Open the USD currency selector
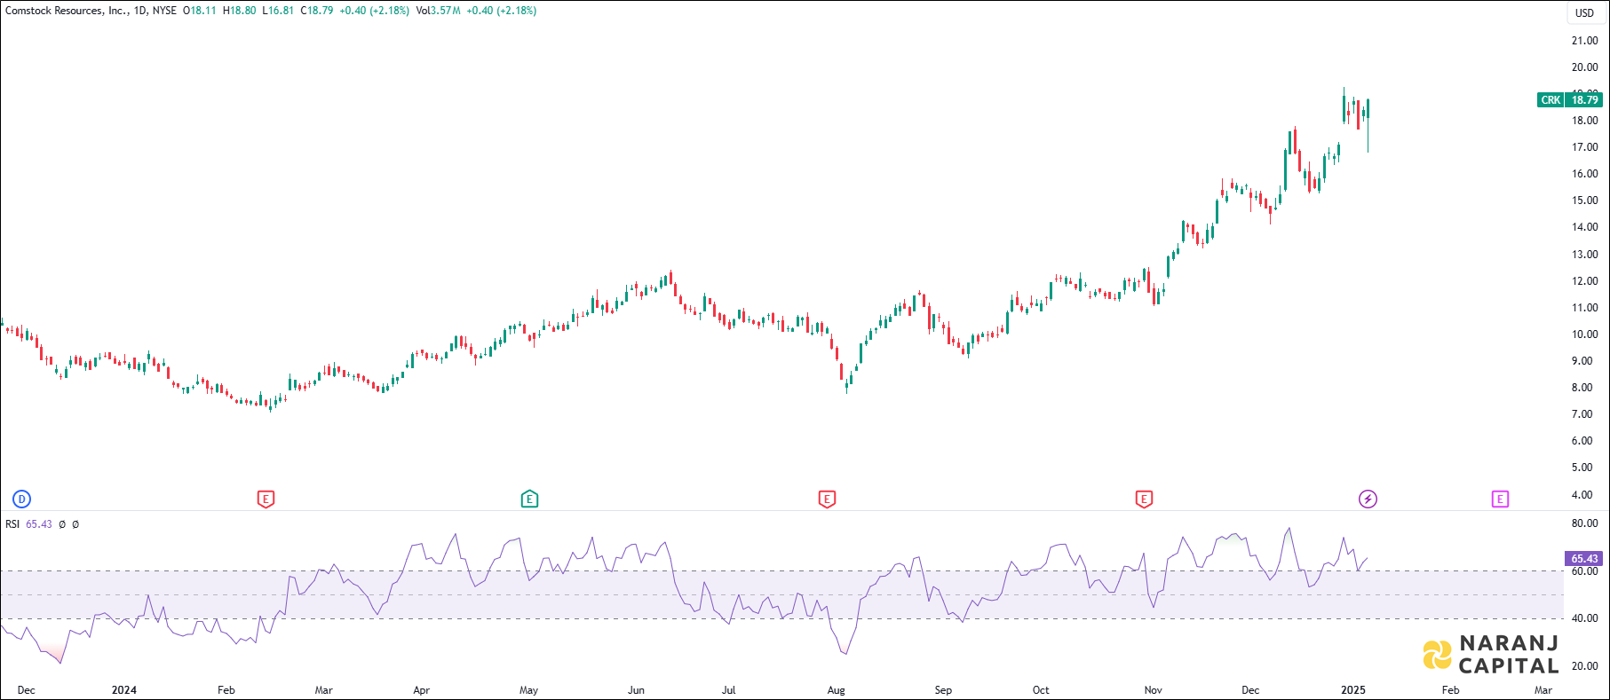 (x=1585, y=12)
